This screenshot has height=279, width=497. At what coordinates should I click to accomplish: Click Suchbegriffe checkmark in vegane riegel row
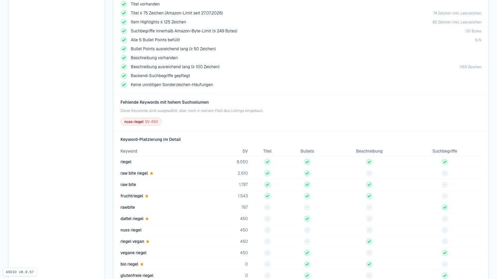445,253
